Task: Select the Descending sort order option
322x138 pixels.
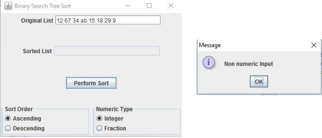Action: (25, 128)
